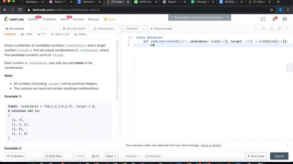Screen dimensions: 293x164
Task: Click the description panel scrollbar
Action: coord(117,70)
